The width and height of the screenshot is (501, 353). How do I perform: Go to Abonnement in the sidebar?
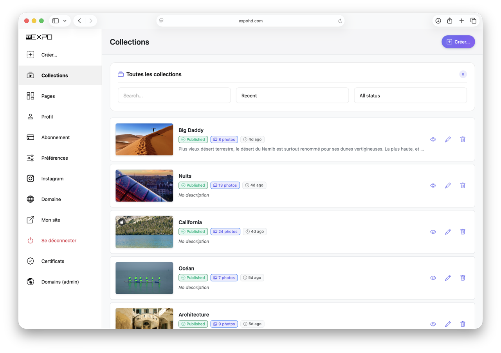(55, 137)
